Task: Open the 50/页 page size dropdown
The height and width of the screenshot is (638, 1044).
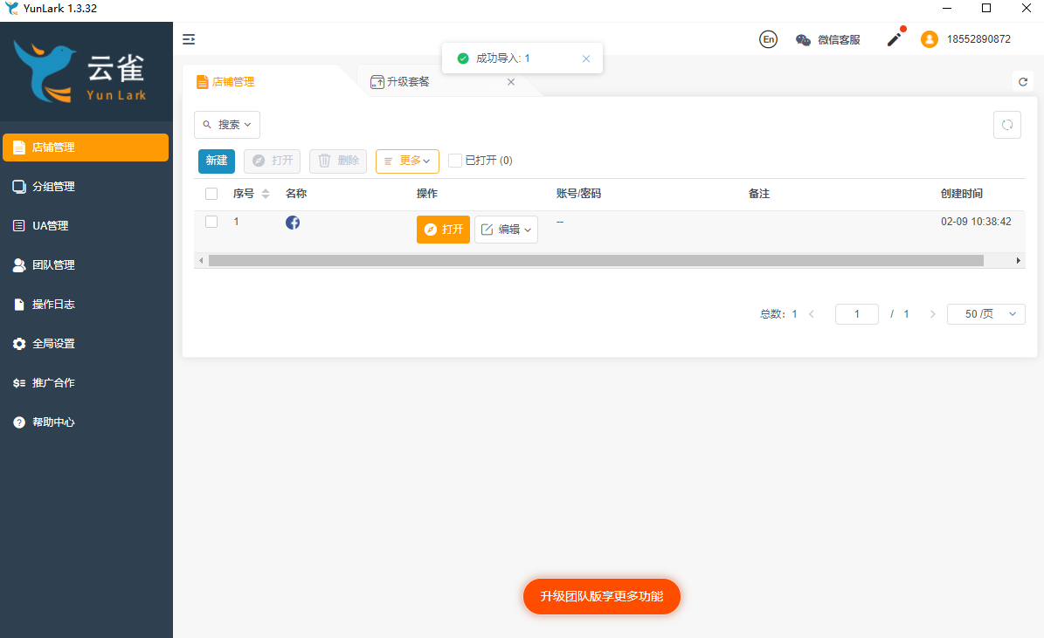Action: pyautogui.click(x=986, y=314)
